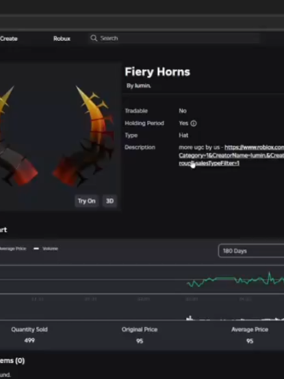284x379 pixels.
Task: Open the Create menu item
Action: (x=8, y=38)
